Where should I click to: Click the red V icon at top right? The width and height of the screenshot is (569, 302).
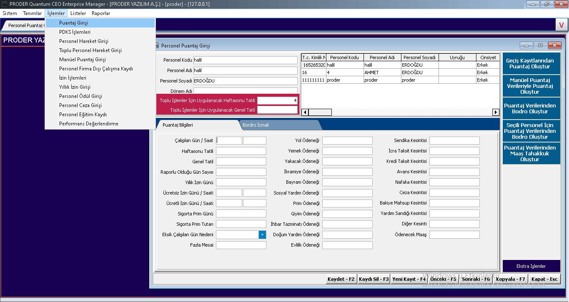[x=561, y=25]
